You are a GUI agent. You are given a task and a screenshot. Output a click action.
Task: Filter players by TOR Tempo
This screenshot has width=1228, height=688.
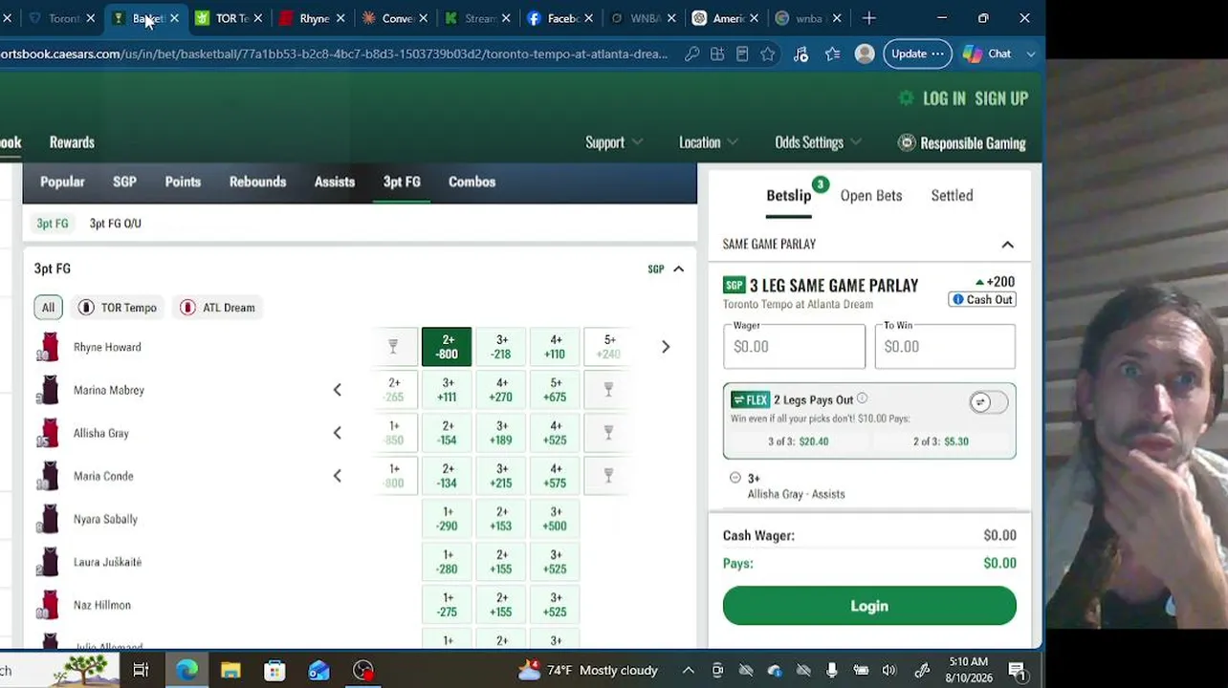(118, 308)
